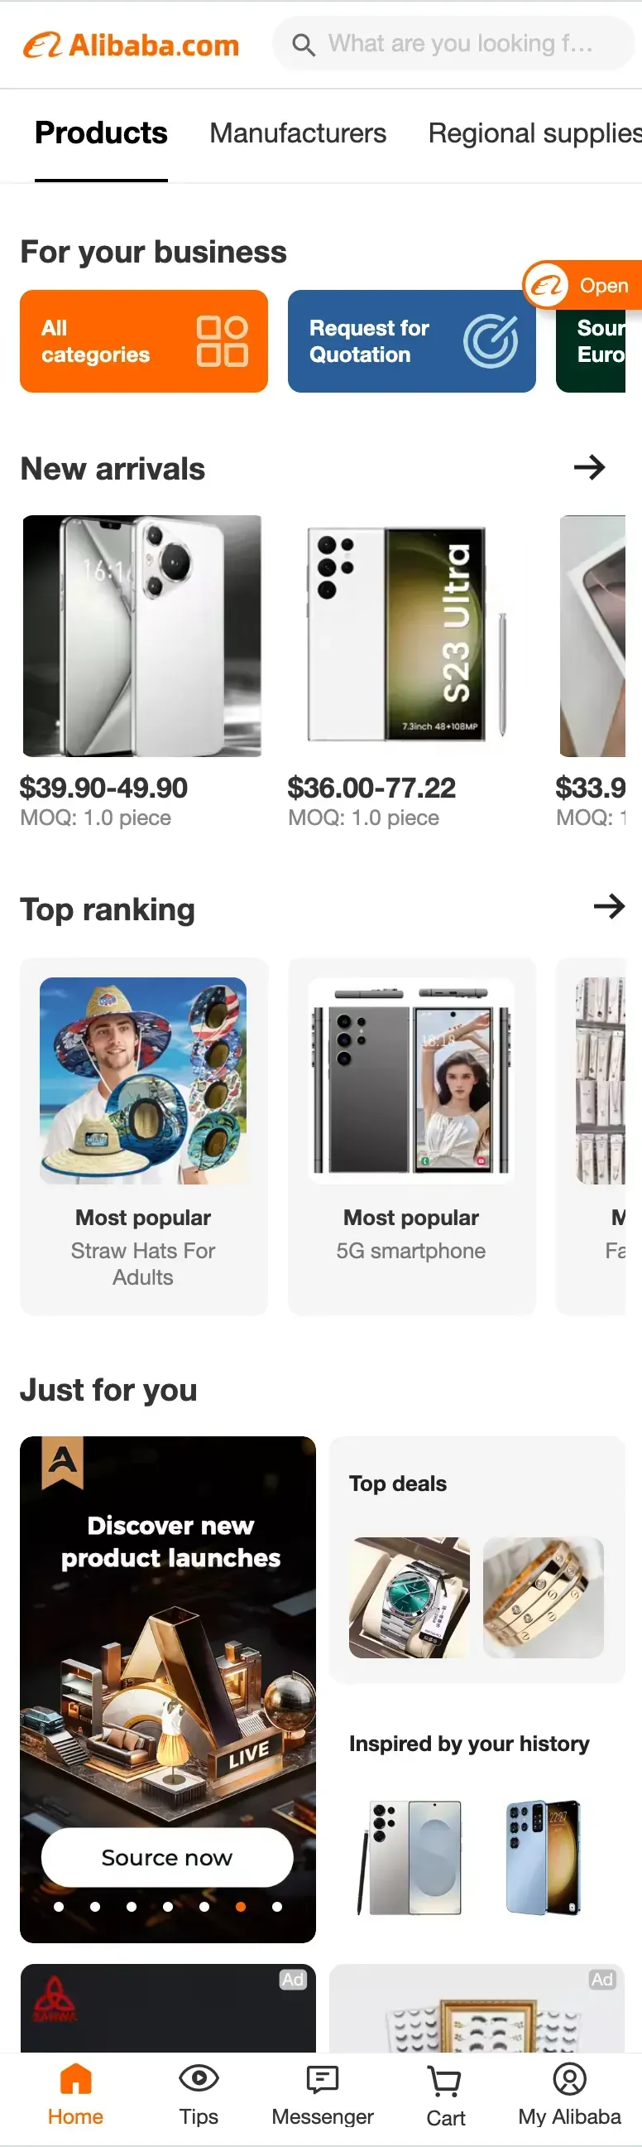Click the Alibaba.com logo
Screen dimensions: 642x2147
[x=131, y=45]
